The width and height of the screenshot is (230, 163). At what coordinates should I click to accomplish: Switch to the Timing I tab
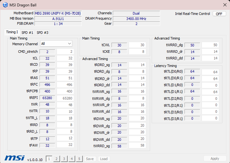(x=12, y=32)
